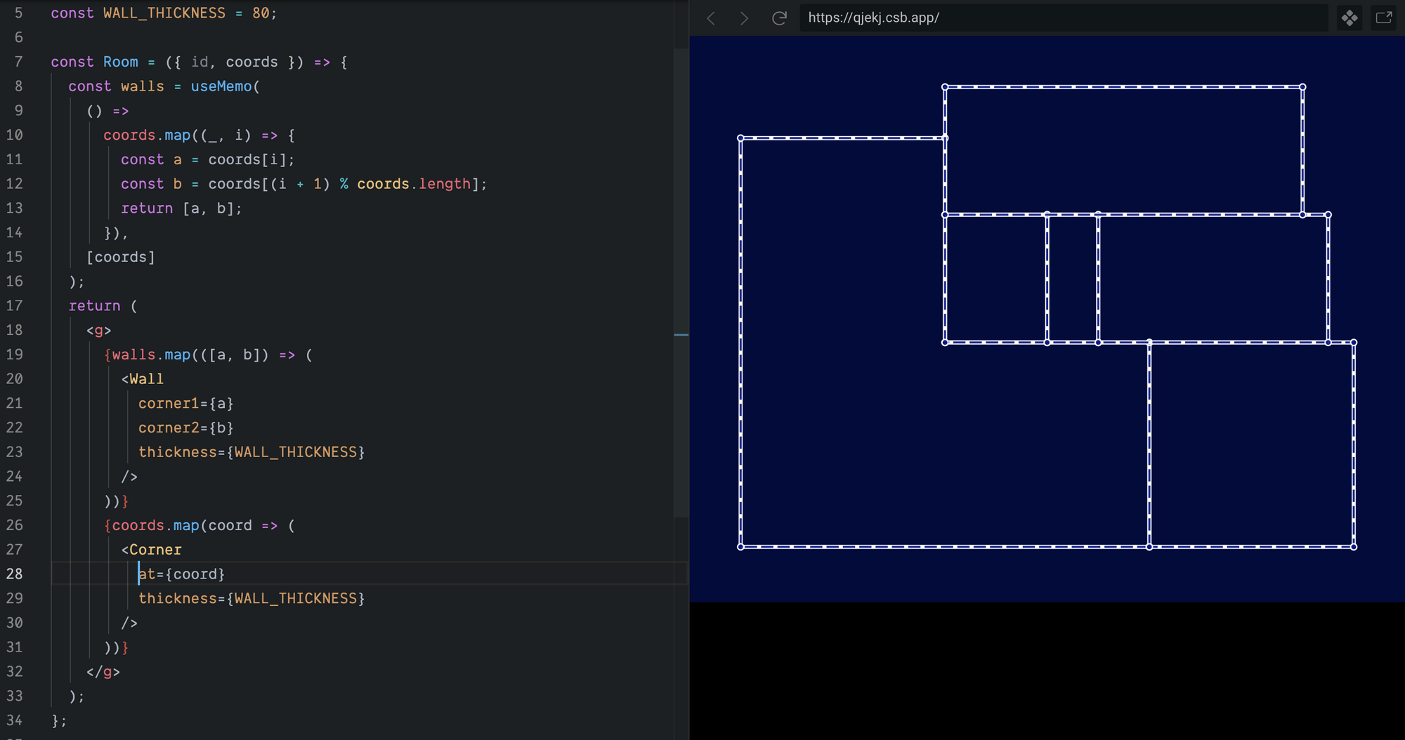Click inside the narrow middle room
Viewport: 1405px width, 740px height.
click(1073, 279)
